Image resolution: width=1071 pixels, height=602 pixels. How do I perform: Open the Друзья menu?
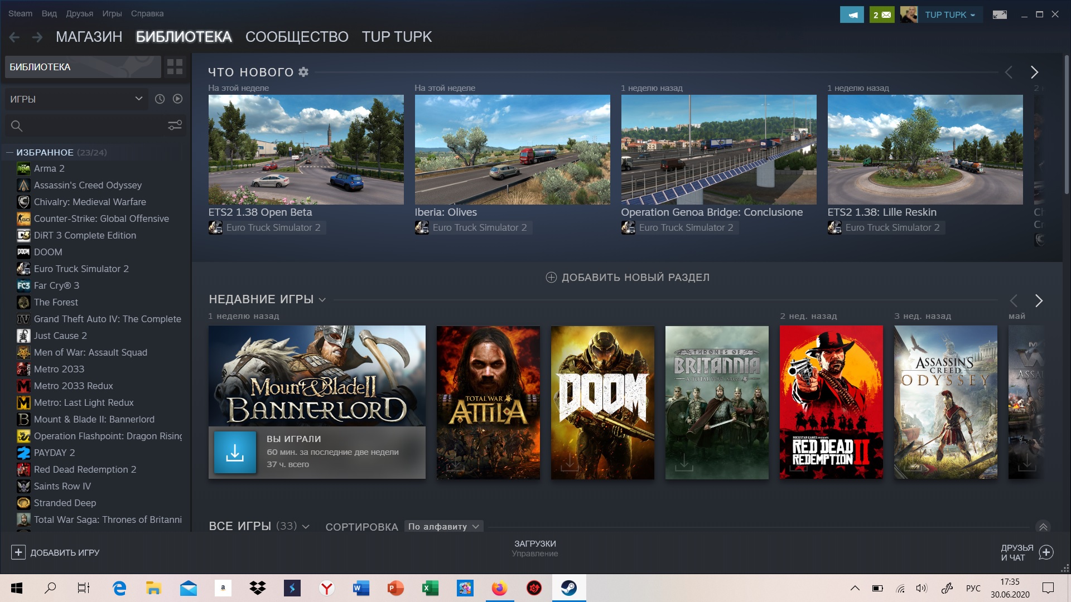79,13
